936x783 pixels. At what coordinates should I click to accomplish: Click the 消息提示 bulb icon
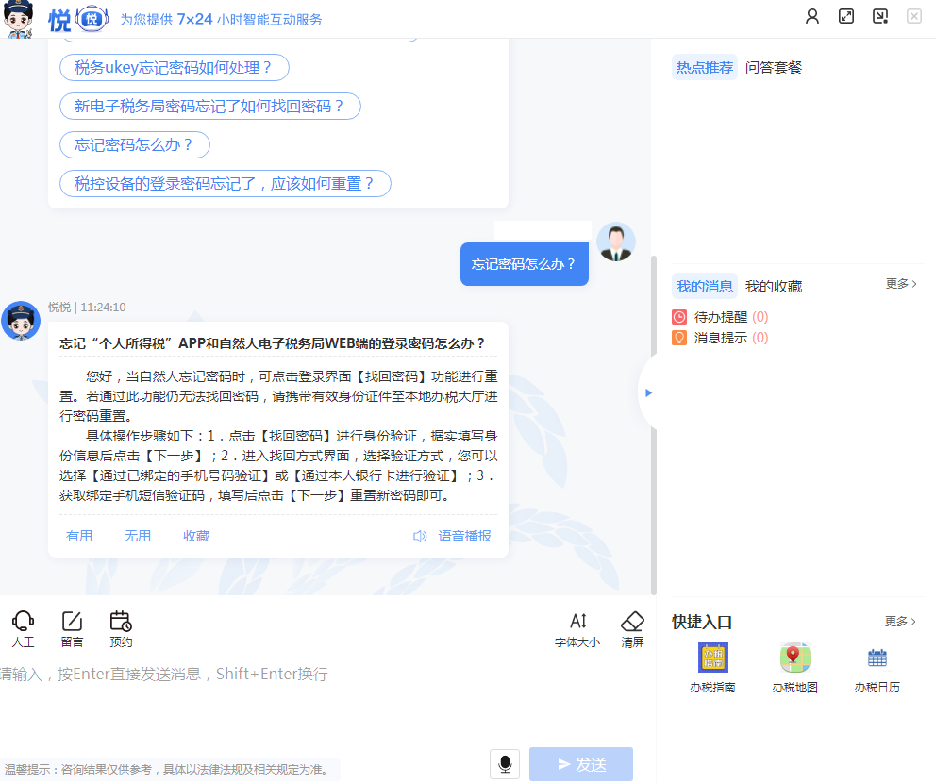tap(678, 338)
